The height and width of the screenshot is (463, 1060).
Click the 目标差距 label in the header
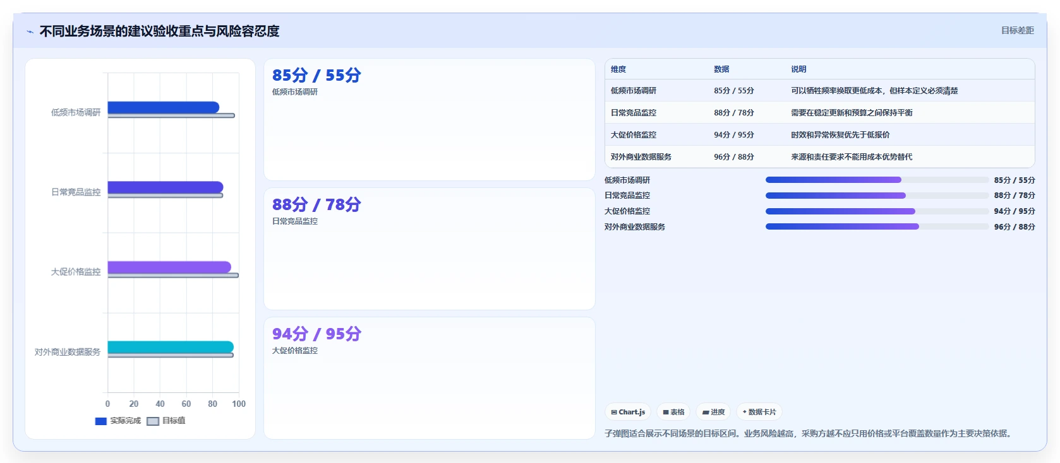1017,30
